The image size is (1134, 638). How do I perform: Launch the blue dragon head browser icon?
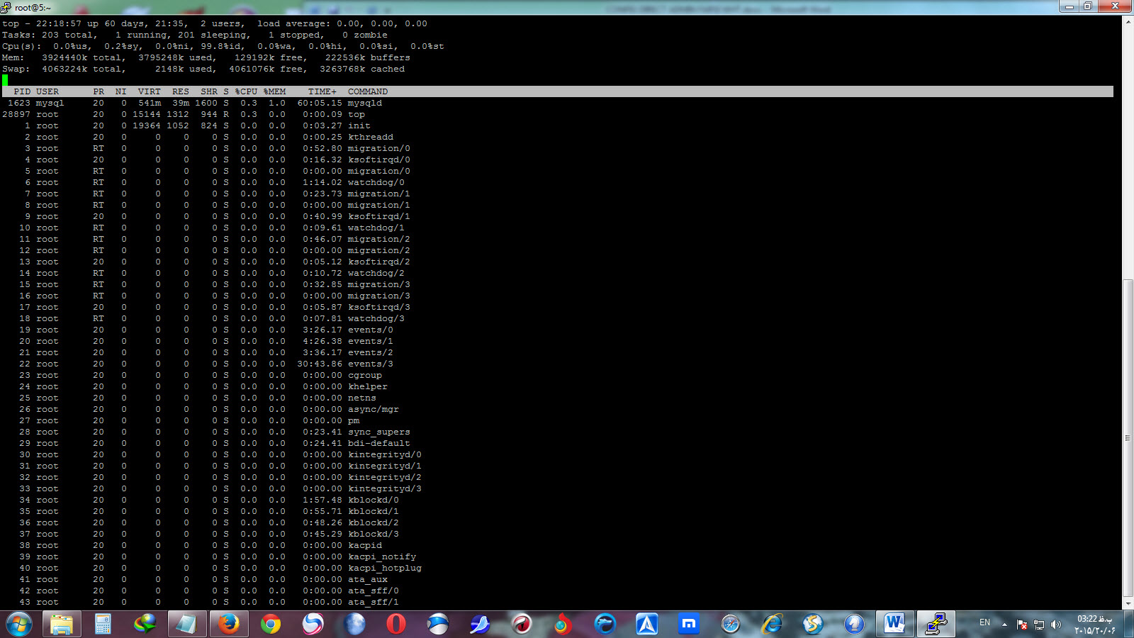[605, 625]
